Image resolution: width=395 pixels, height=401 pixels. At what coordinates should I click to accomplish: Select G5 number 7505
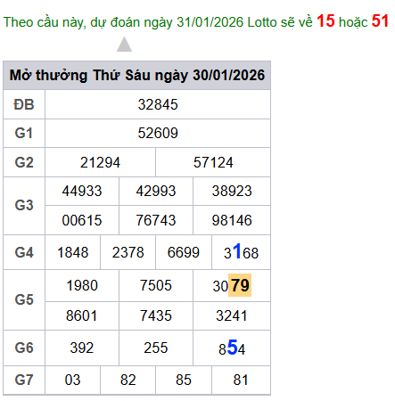(156, 286)
